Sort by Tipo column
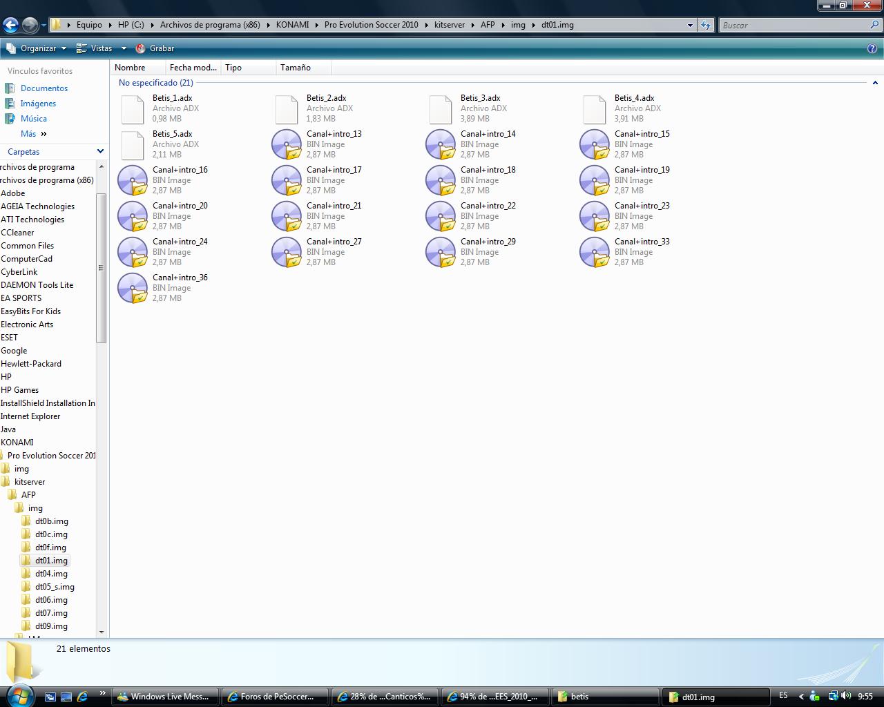The height and width of the screenshot is (707, 884). [x=248, y=68]
